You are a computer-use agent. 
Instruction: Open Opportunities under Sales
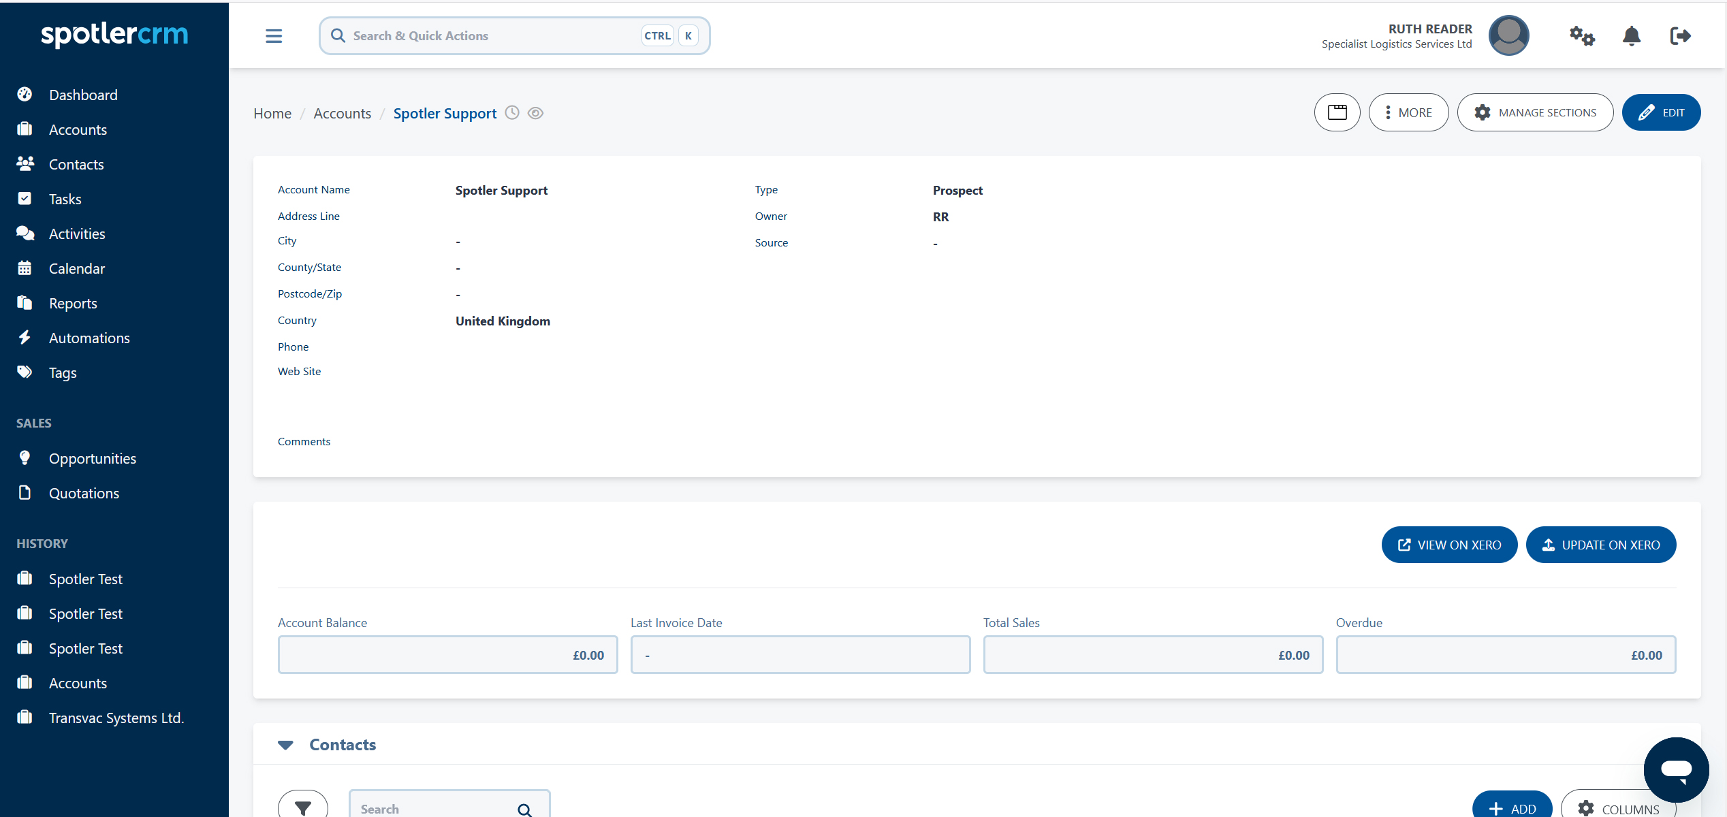[93, 458]
